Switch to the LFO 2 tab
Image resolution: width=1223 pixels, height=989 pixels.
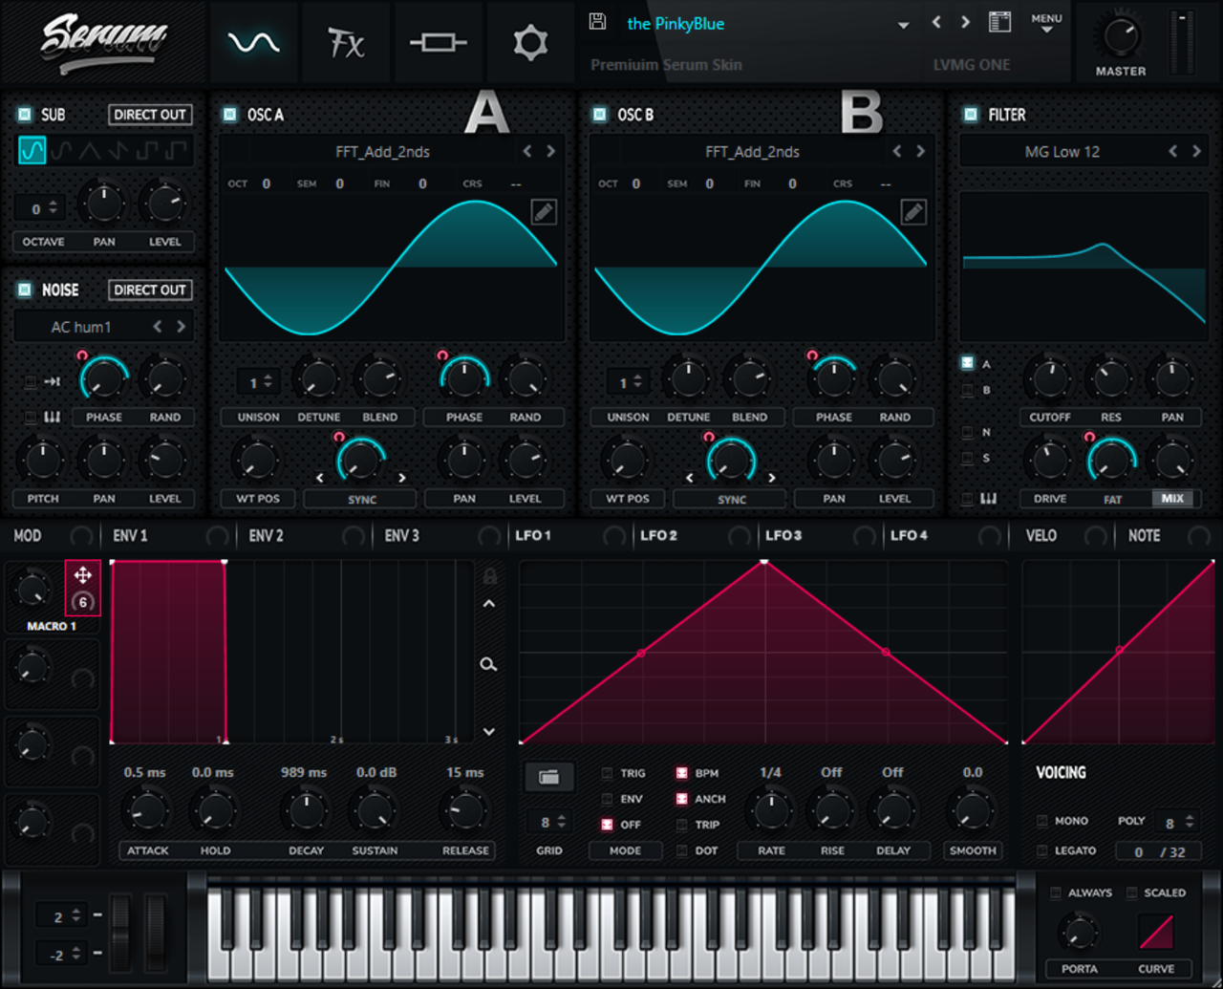659,536
